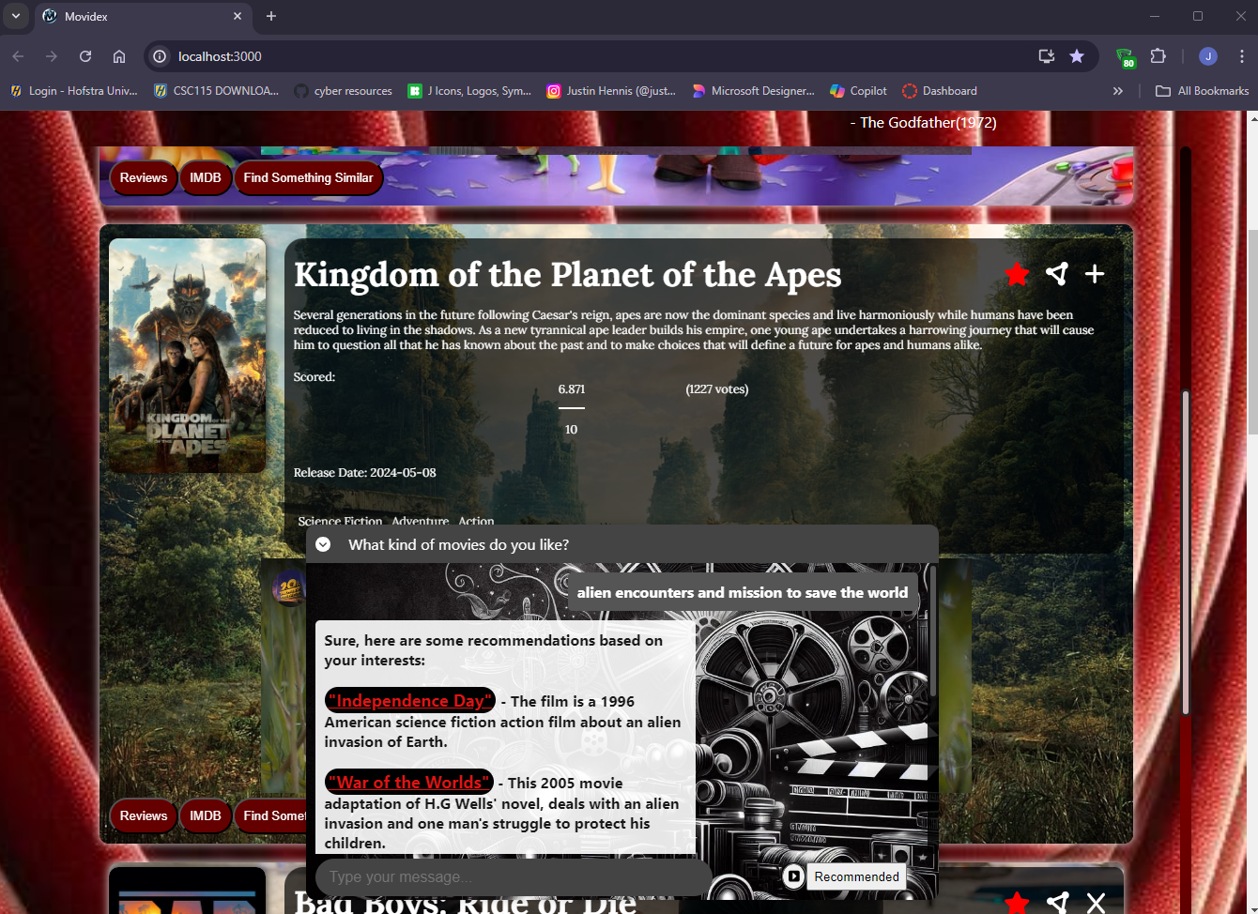Open Reviews for Kingdom of the Planet of the Apes
This screenshot has width=1258, height=914.
coord(144,815)
